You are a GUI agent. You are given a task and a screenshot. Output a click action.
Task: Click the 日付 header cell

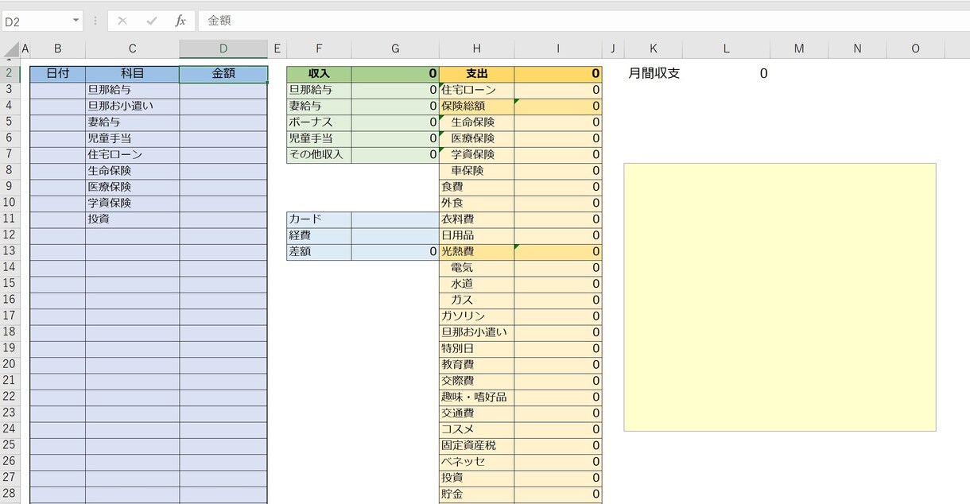(x=57, y=74)
